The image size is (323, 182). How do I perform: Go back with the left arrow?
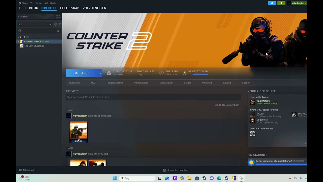20,8
